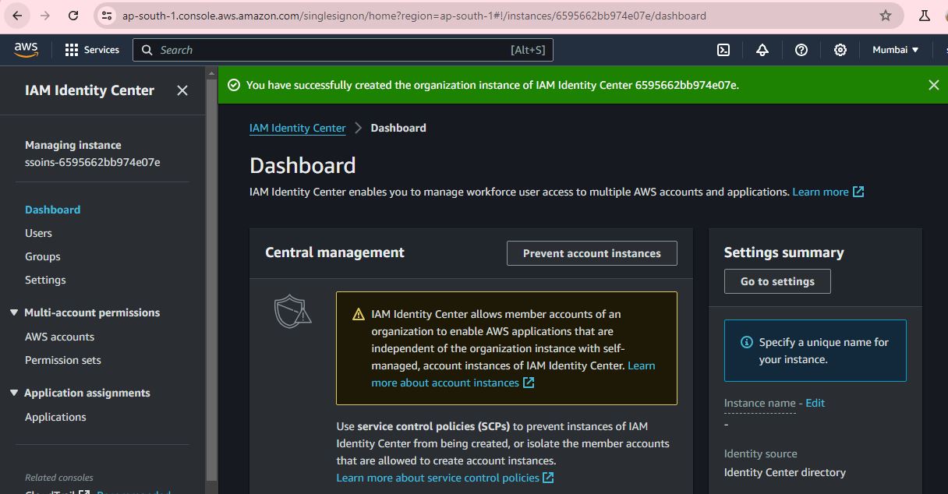
Task: Open the AWS help question mark icon
Action: pyautogui.click(x=801, y=50)
